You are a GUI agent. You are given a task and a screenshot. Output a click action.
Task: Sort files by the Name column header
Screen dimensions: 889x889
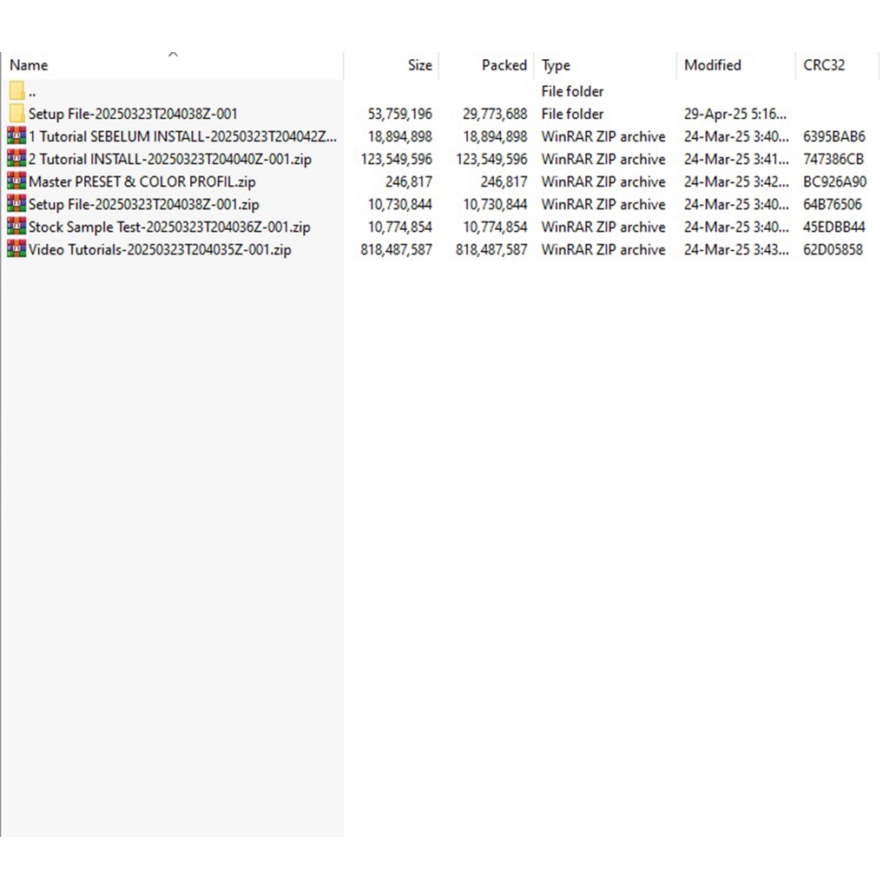(x=29, y=65)
